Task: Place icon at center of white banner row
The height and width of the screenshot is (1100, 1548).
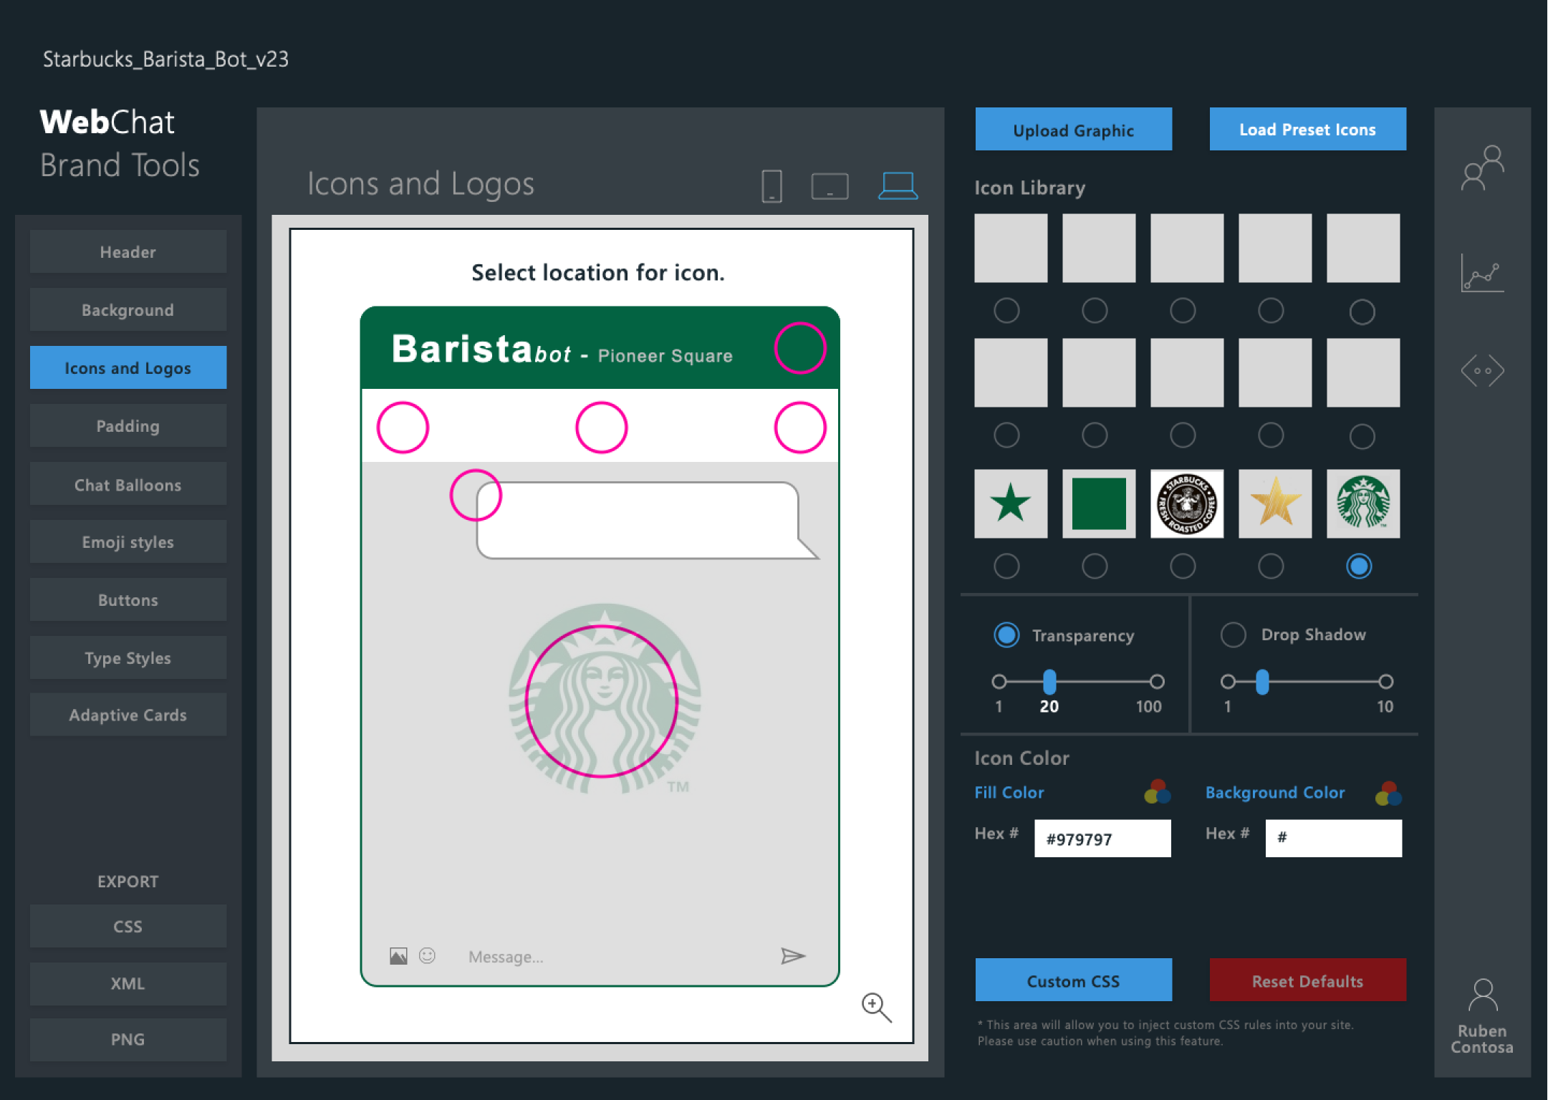Action: 602,428
